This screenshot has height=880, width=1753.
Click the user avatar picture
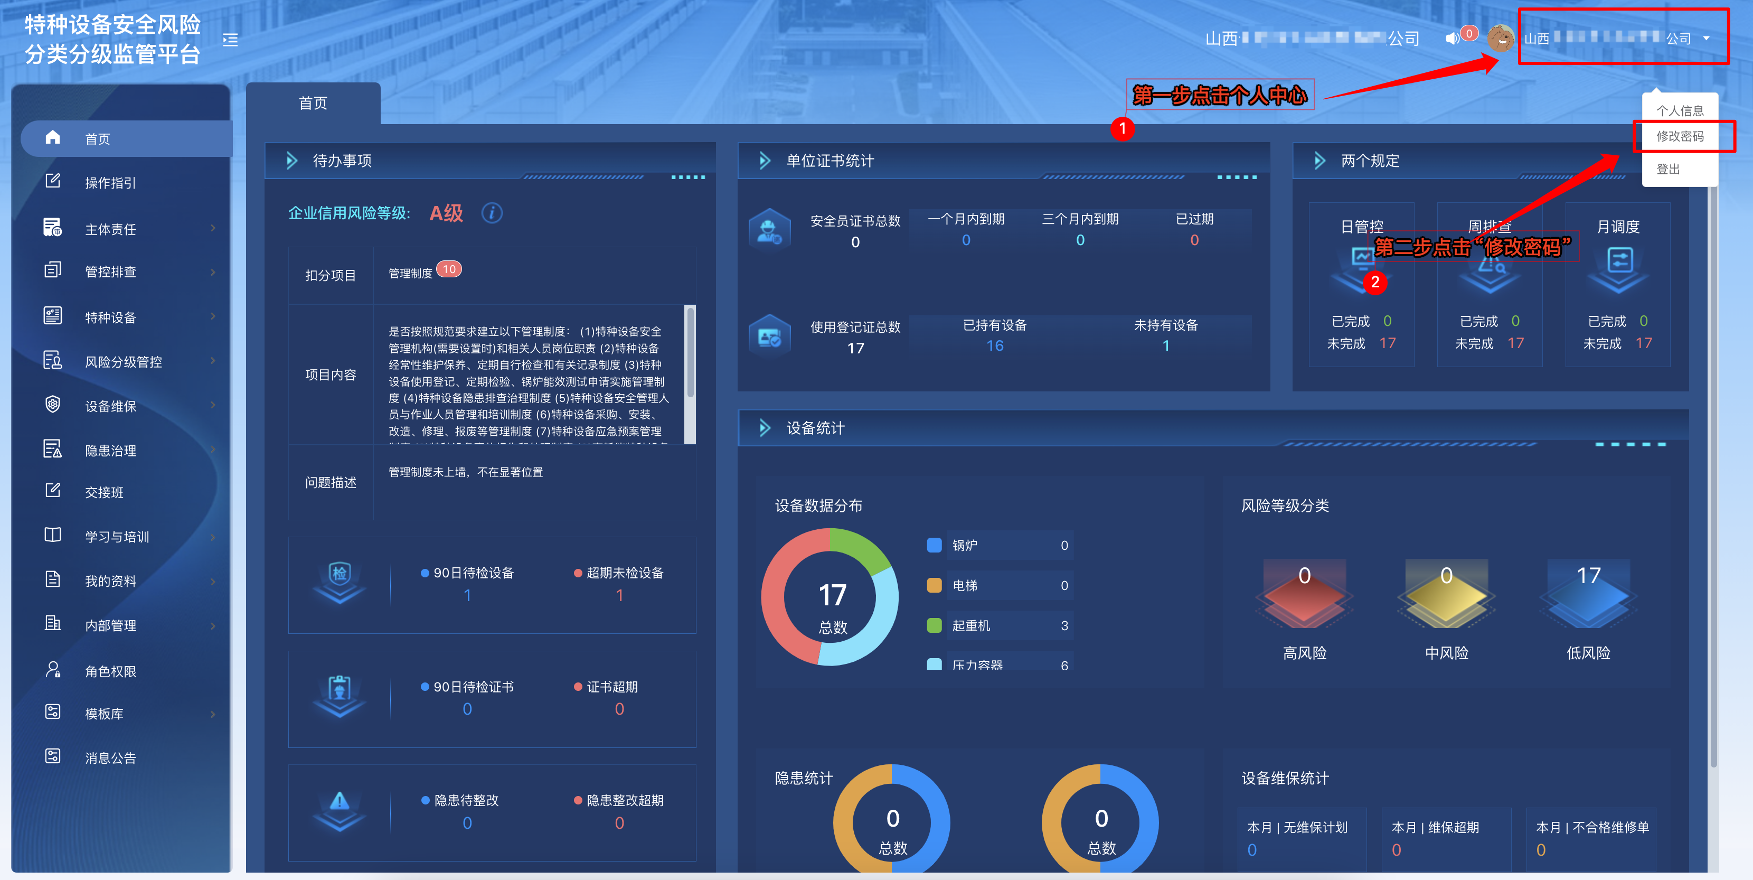pyautogui.click(x=1500, y=38)
